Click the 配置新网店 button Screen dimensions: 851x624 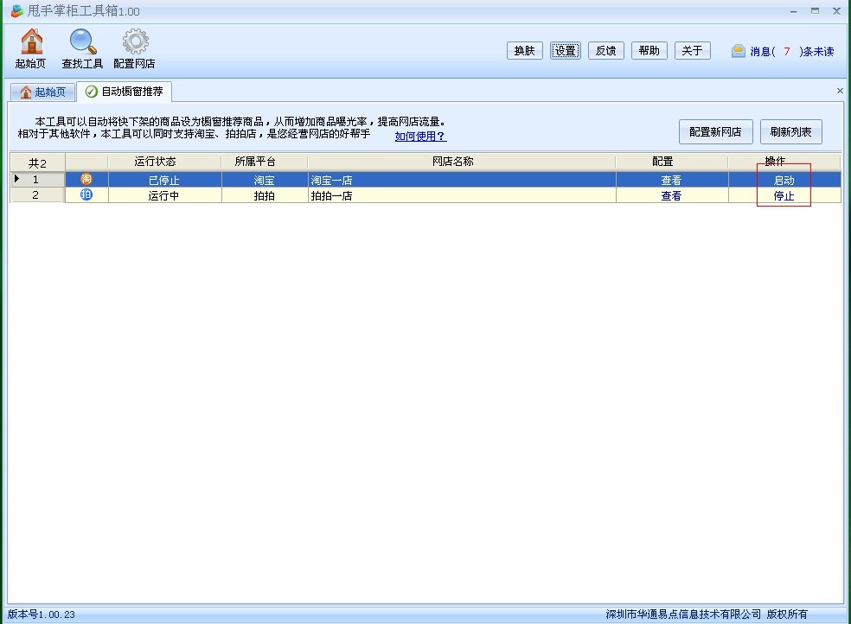tap(715, 131)
